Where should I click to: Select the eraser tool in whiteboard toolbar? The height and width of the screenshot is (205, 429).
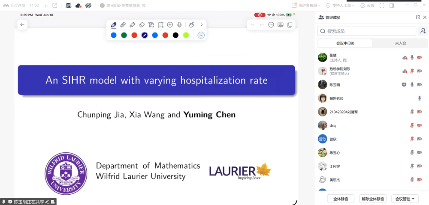point(142,25)
